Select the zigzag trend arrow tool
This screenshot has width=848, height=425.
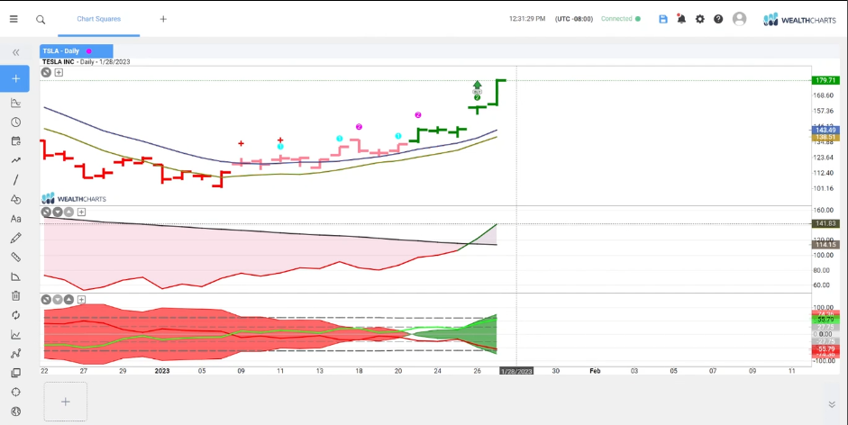click(15, 160)
